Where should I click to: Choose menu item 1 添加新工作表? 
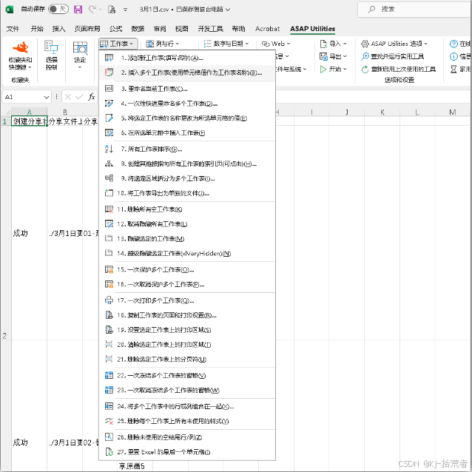click(x=187, y=58)
